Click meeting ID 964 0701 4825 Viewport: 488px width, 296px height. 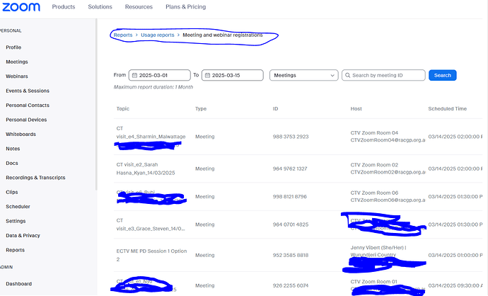coord(291,224)
